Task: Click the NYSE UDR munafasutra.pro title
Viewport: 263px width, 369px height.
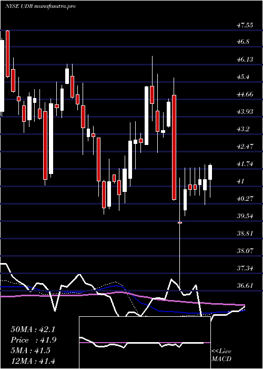Action: 40,6
